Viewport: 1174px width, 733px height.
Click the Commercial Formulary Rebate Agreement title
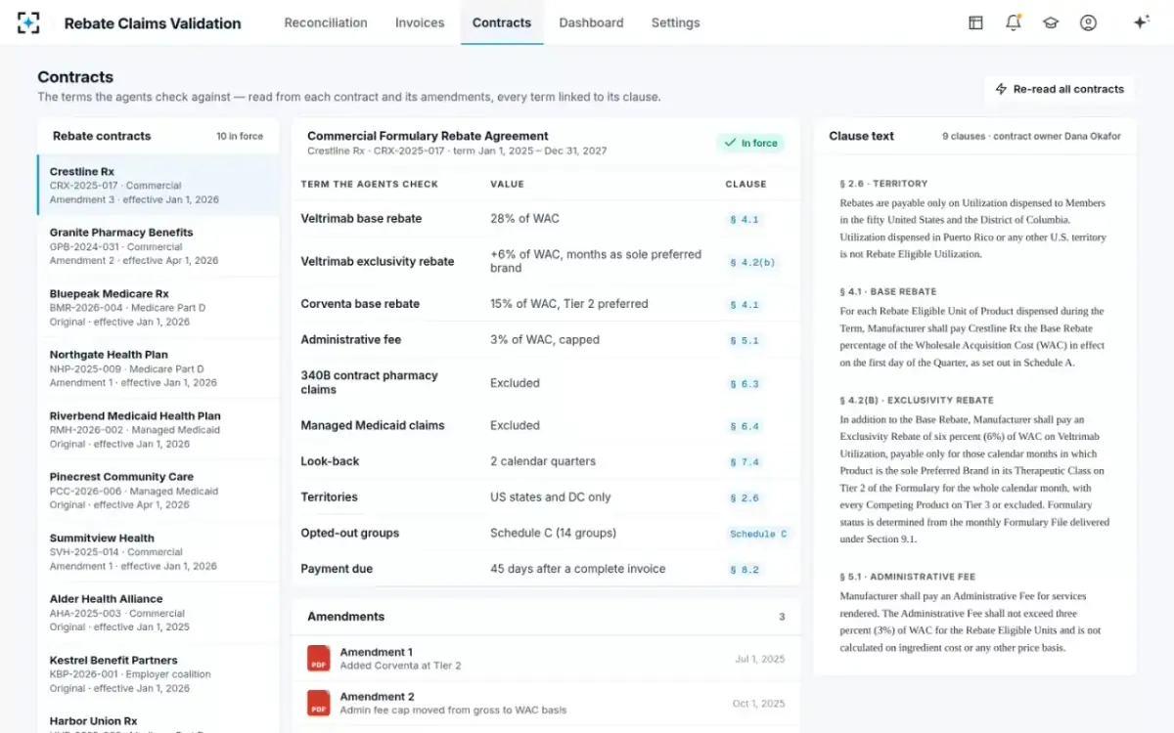428,136
